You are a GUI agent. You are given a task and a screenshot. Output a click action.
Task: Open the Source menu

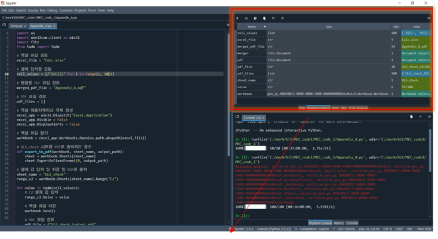(x=33, y=10)
